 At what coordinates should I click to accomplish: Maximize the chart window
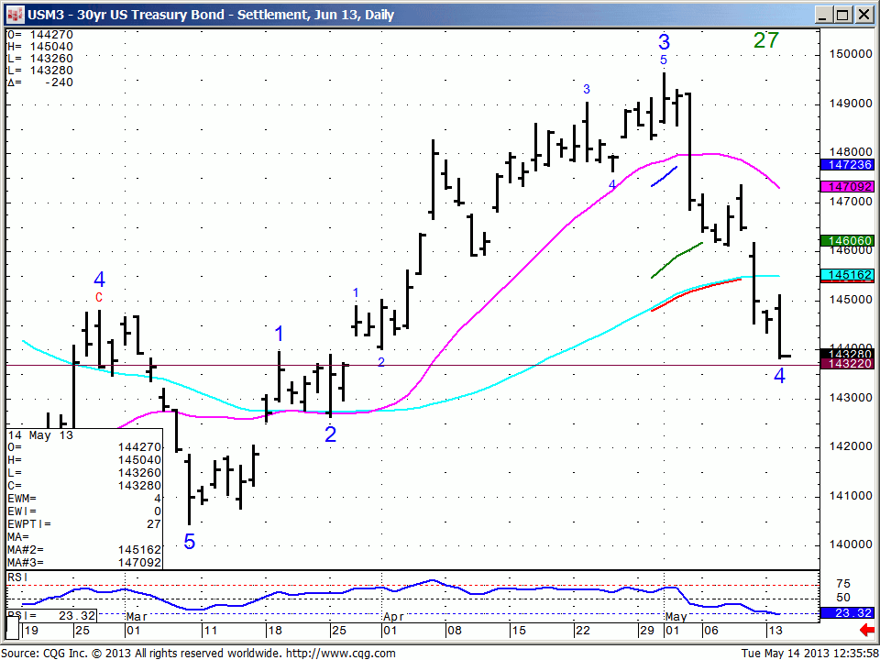coord(841,15)
